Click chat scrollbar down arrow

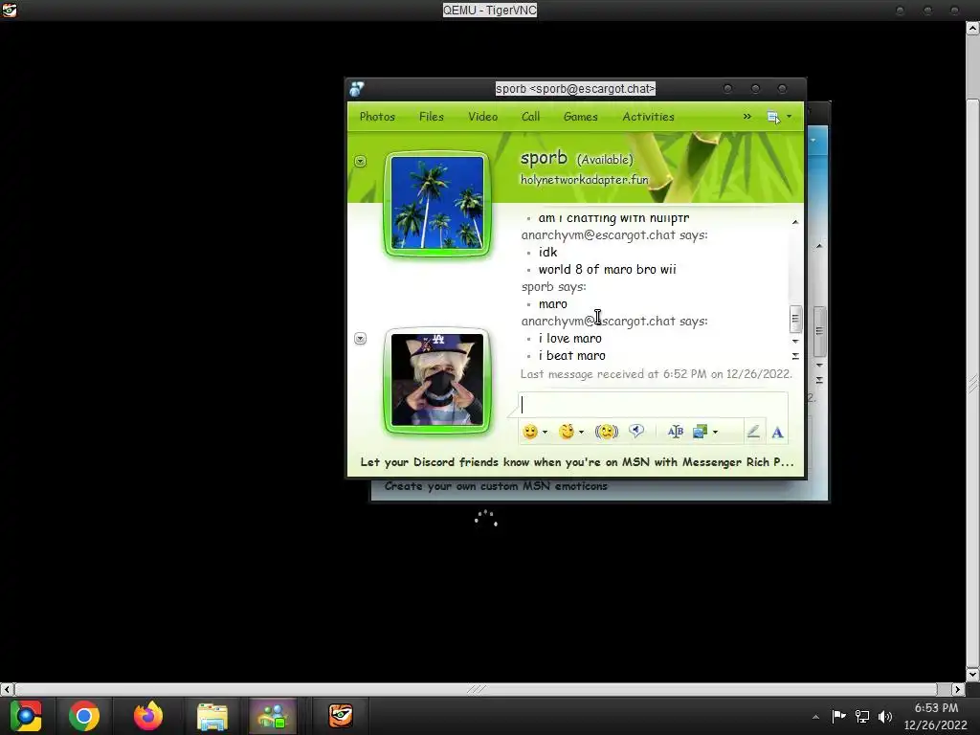point(795,342)
